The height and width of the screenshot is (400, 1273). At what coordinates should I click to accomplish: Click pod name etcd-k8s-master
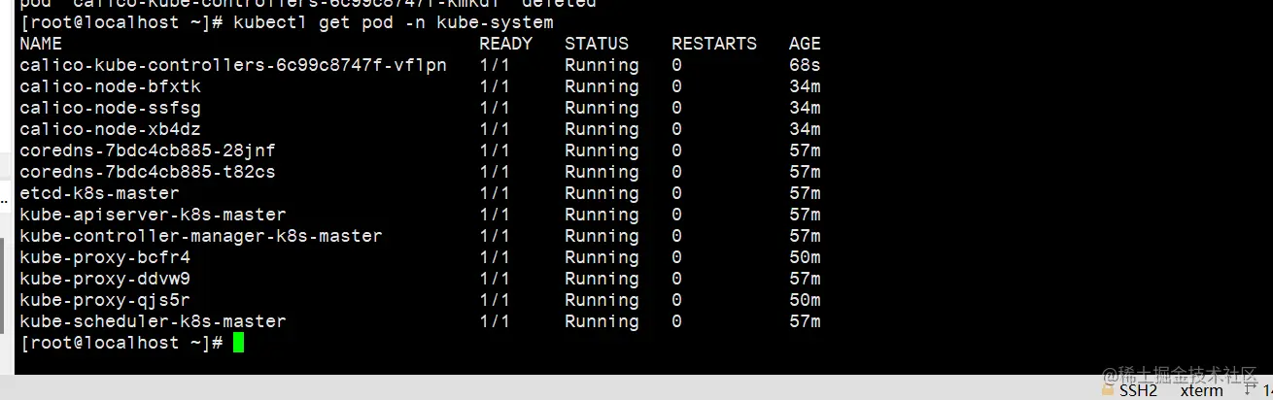pyautogui.click(x=99, y=193)
